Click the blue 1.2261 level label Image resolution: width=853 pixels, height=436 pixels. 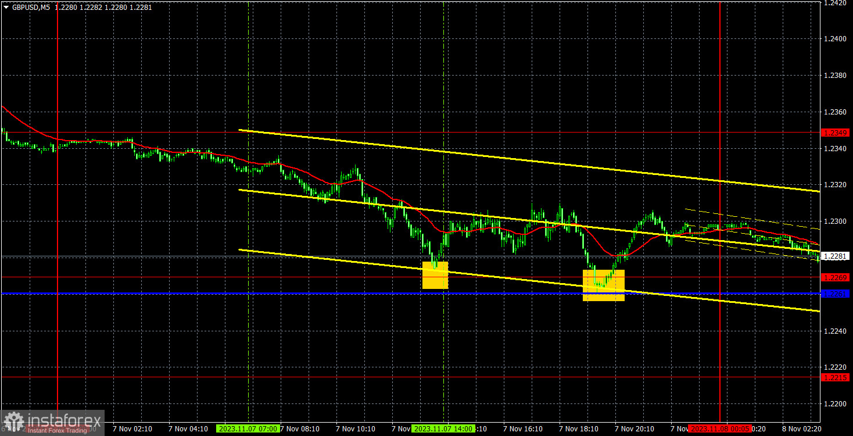pos(836,294)
